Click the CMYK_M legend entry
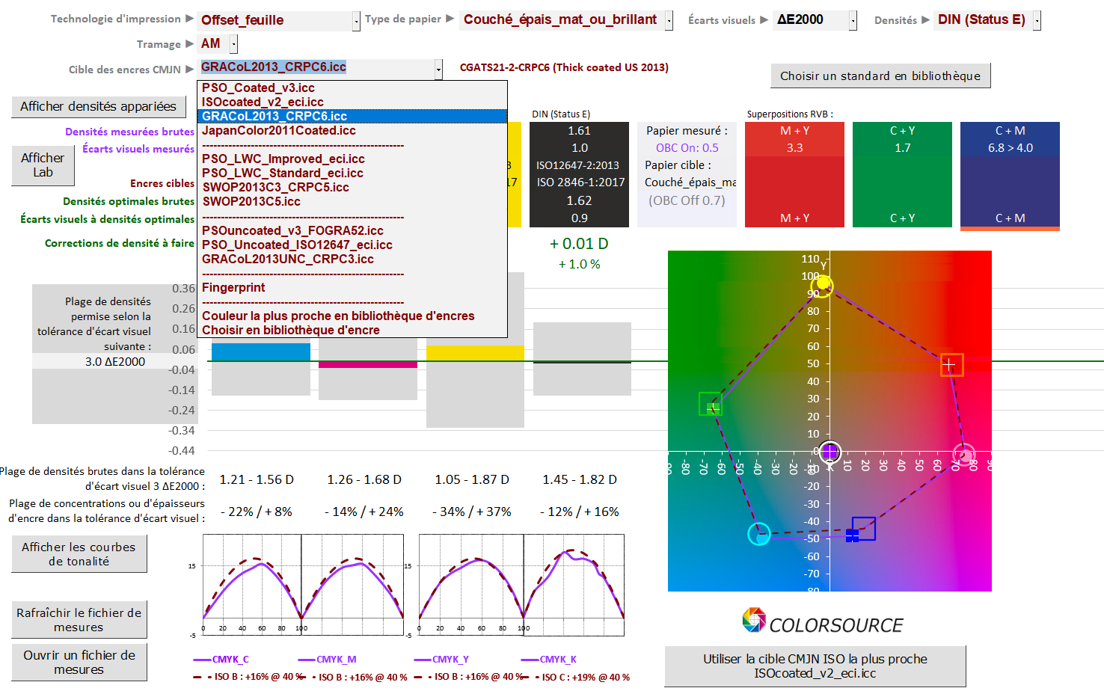 point(328,660)
